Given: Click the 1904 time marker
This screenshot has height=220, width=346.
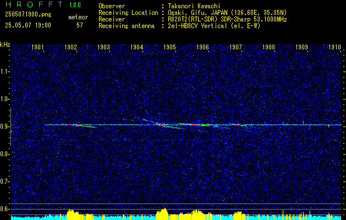Looking at the screenshot, I should coord(137,47).
